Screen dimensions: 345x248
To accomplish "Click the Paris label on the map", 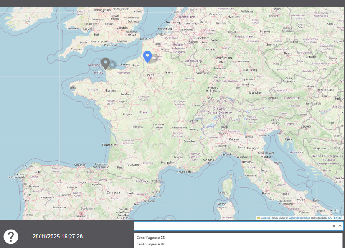I will [150, 75].
